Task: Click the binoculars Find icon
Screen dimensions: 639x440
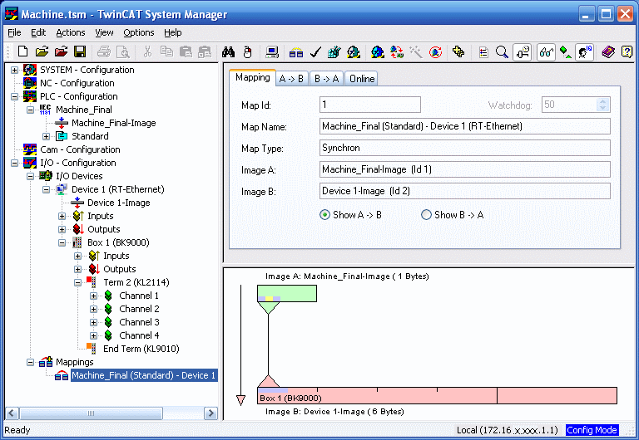Action: coord(228,51)
